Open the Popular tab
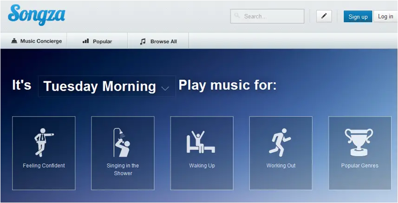 (97, 40)
